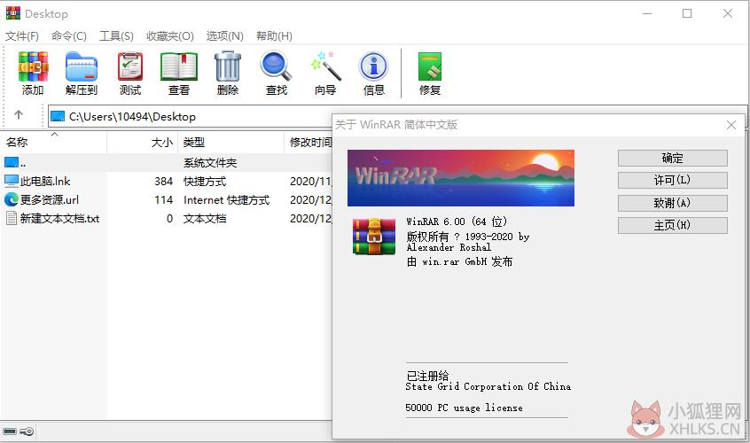The height and width of the screenshot is (443, 750).
Task: Click the 删除 (Delete) trash bin icon
Action: pyautogui.click(x=228, y=66)
